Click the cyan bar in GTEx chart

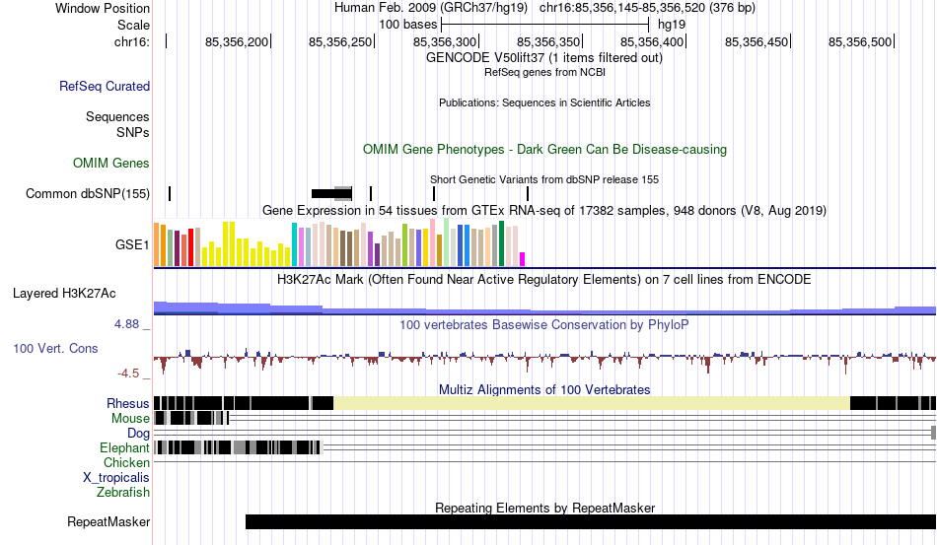tap(294, 244)
